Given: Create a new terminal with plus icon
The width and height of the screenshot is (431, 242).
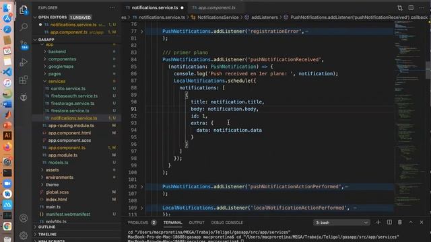Looking at the screenshot, I should click(x=378, y=223).
